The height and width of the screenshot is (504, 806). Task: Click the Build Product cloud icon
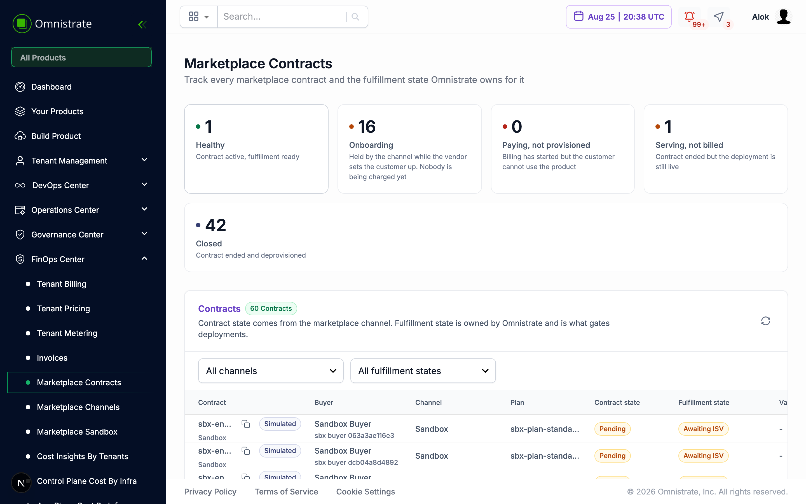coord(20,136)
